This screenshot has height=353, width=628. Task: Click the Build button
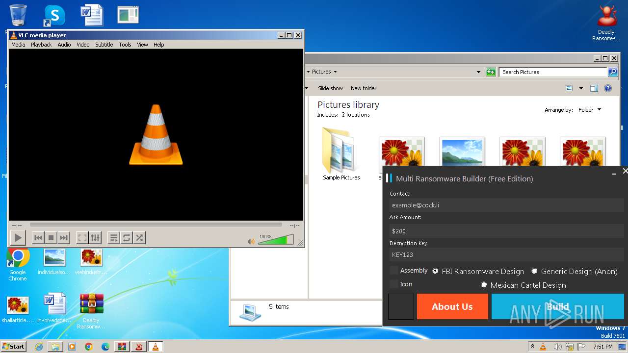tap(558, 306)
